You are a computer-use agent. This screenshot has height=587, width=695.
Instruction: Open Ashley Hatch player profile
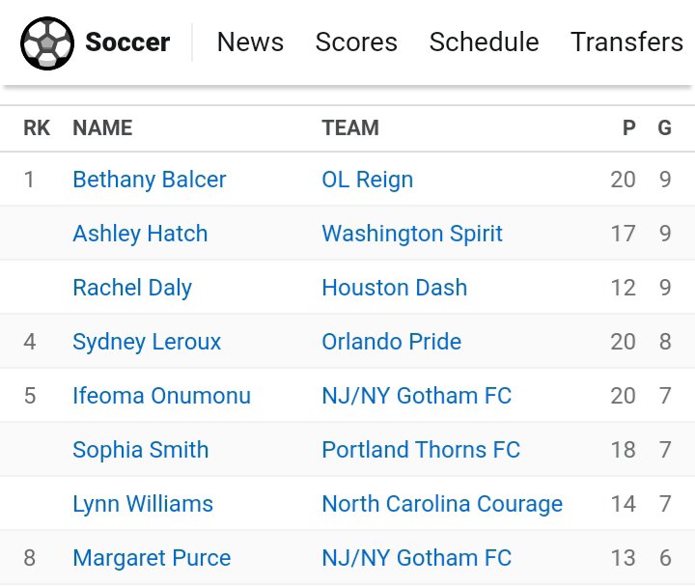140,234
